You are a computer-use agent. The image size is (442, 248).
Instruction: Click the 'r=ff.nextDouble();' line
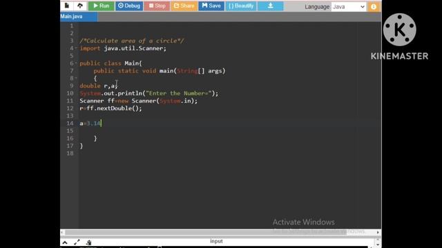click(110, 108)
